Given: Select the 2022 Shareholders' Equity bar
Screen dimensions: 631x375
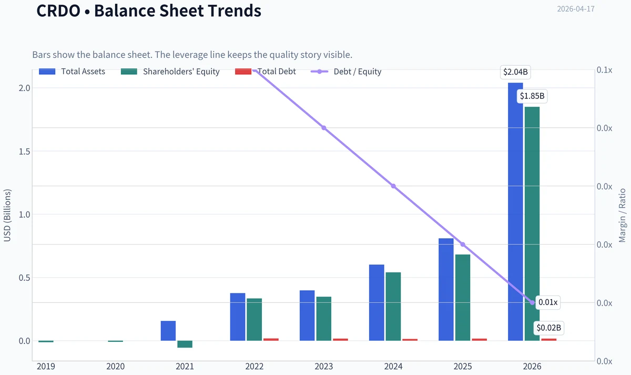Looking at the screenshot, I should [x=255, y=320].
